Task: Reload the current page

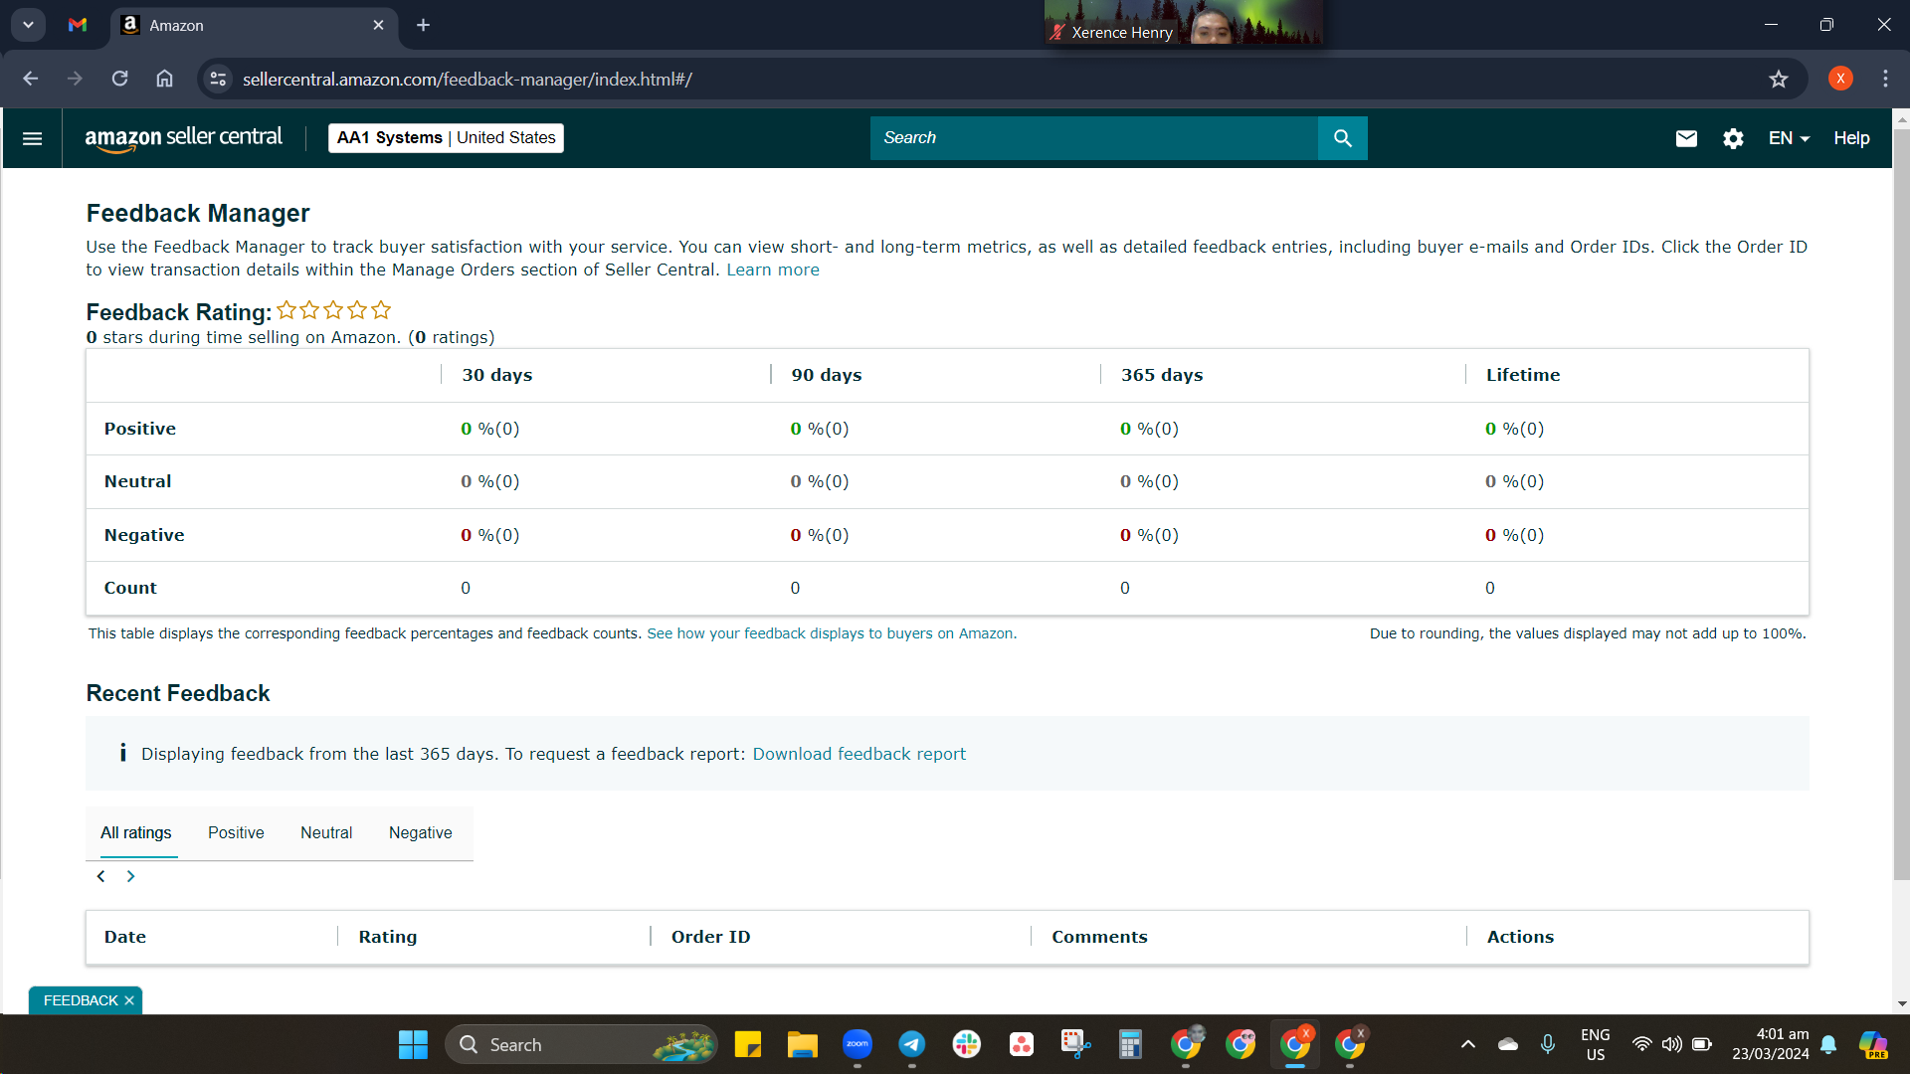Action: [119, 79]
